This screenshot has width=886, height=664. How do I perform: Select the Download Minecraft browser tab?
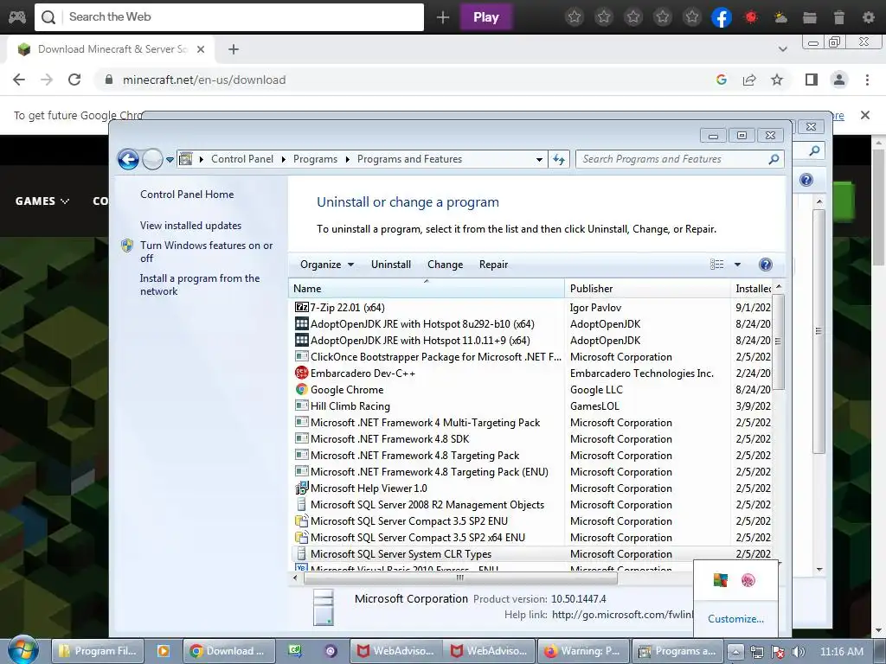coord(112,49)
